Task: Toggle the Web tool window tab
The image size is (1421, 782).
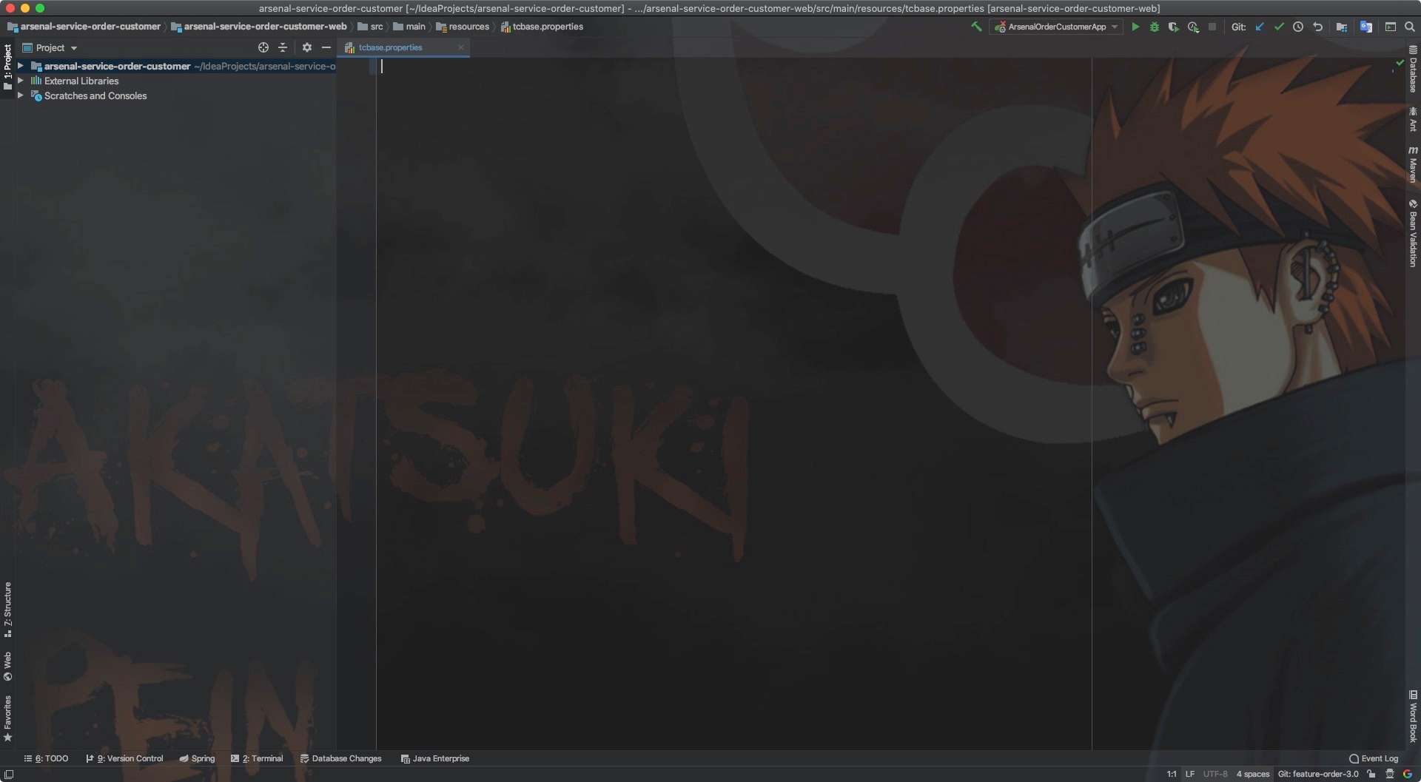Action: point(7,666)
